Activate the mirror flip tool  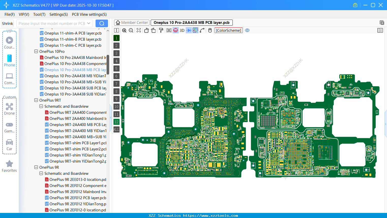tap(168, 30)
